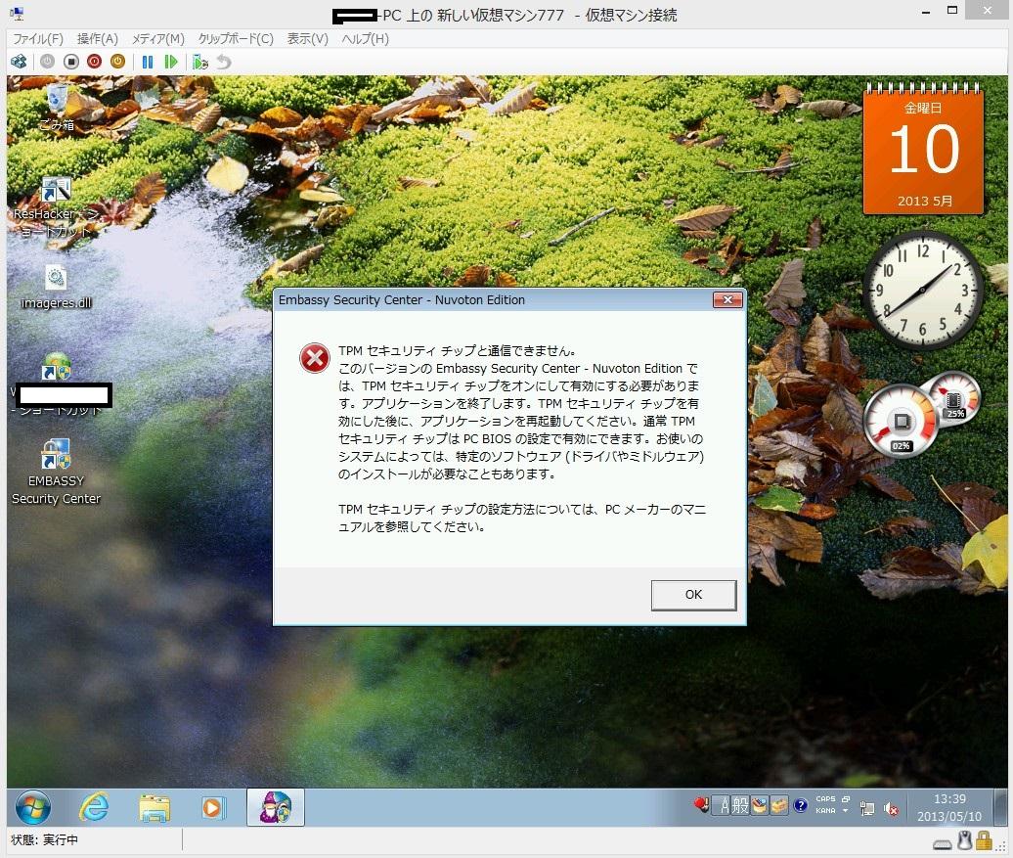
Task: Open the 表示(V) menu
Action: click(307, 39)
